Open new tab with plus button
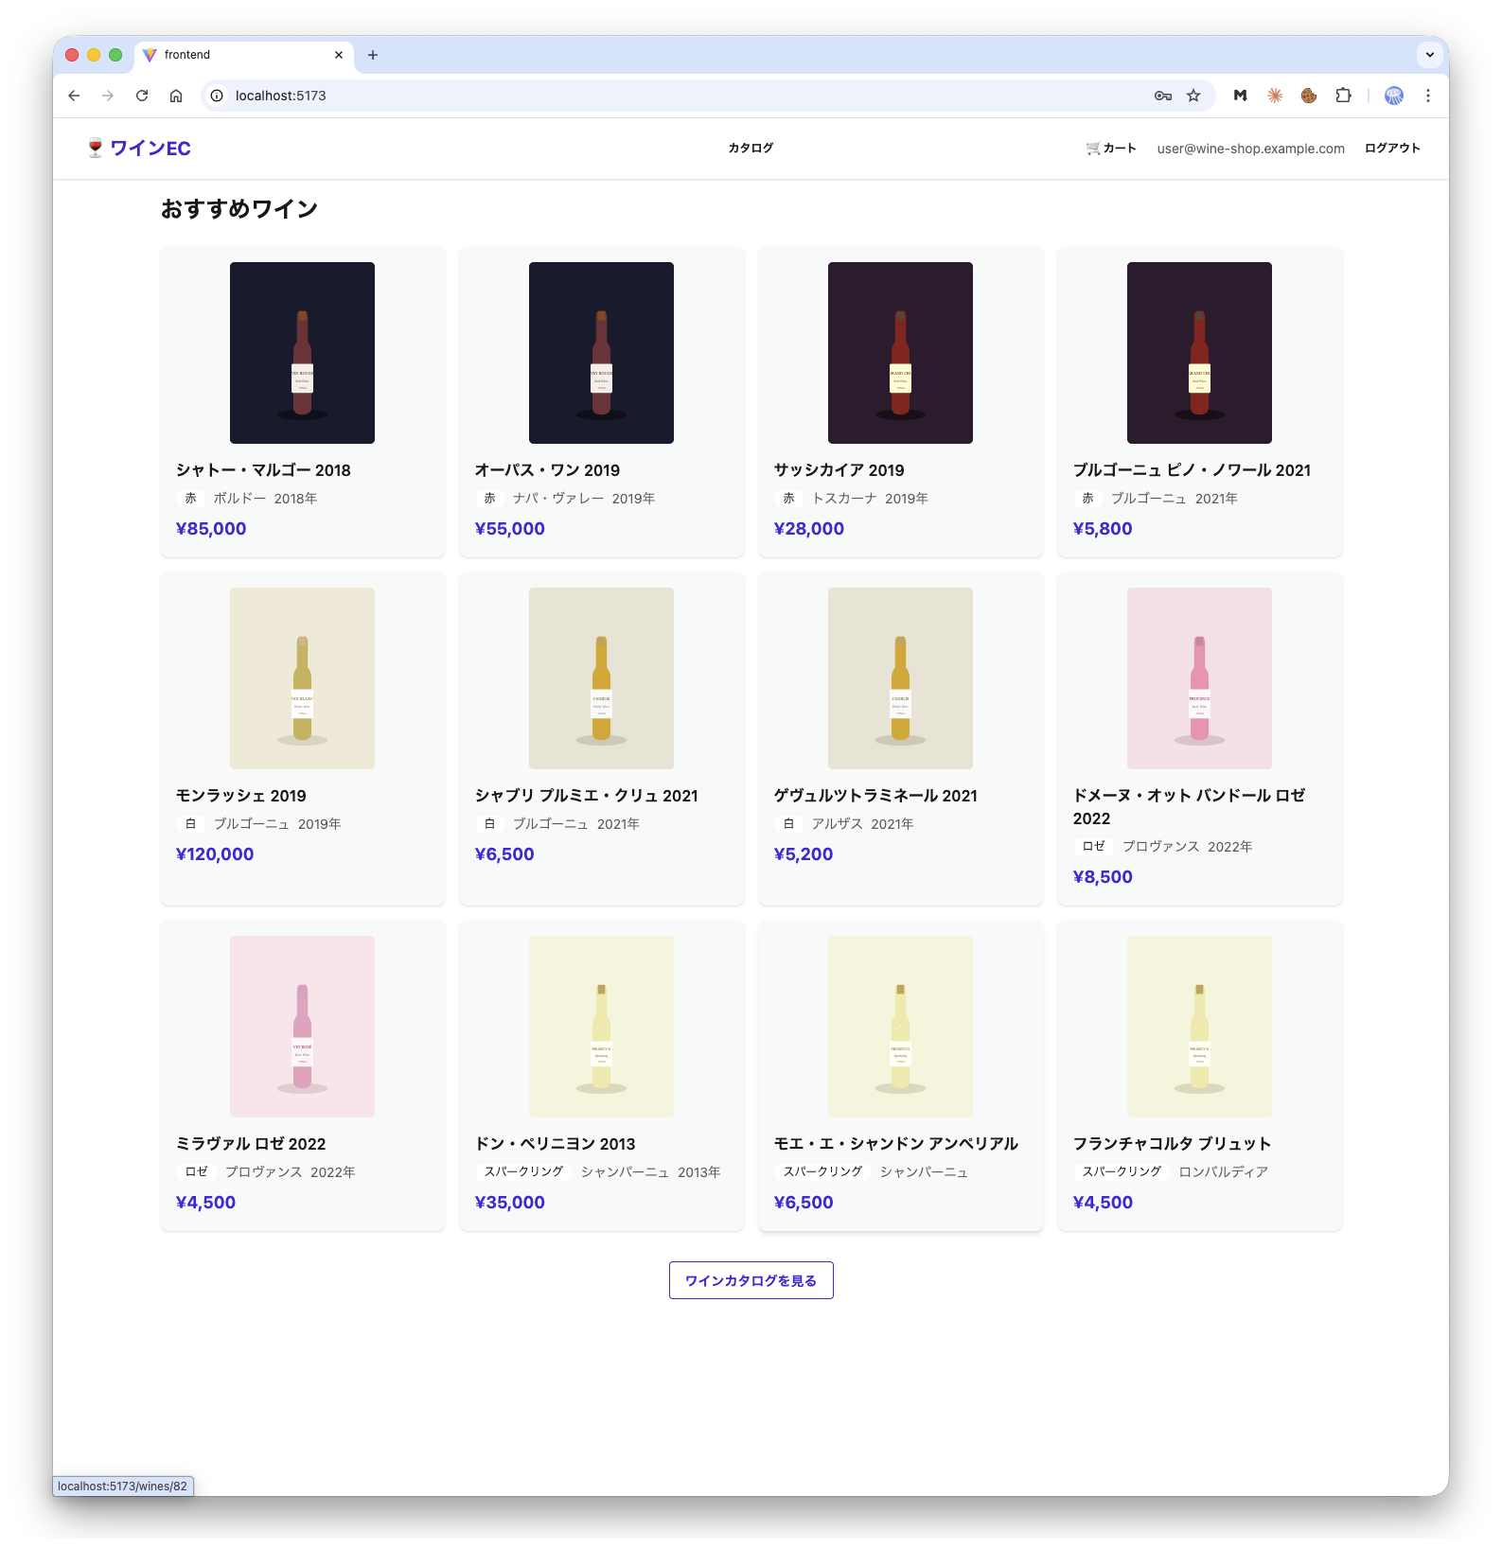Viewport: 1502px width, 1566px height. tap(373, 55)
